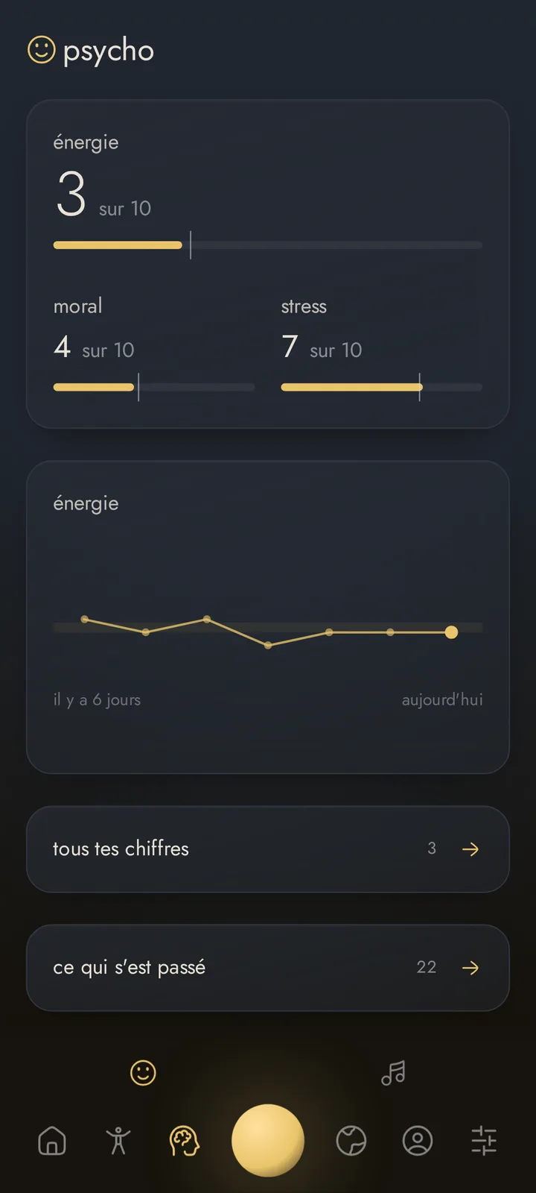
Task: Click the stress level bar
Action: [382, 387]
